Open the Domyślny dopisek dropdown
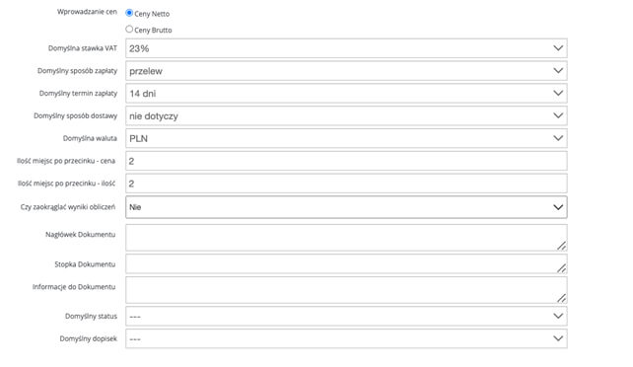This screenshot has height=367, width=633. (x=346, y=338)
